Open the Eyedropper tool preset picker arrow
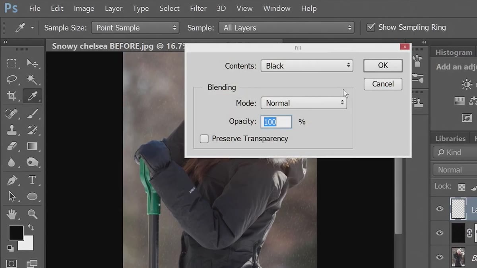 pyautogui.click(x=32, y=28)
